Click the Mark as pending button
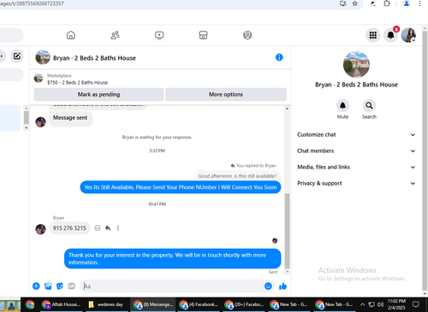428x312 pixels. pos(98,94)
